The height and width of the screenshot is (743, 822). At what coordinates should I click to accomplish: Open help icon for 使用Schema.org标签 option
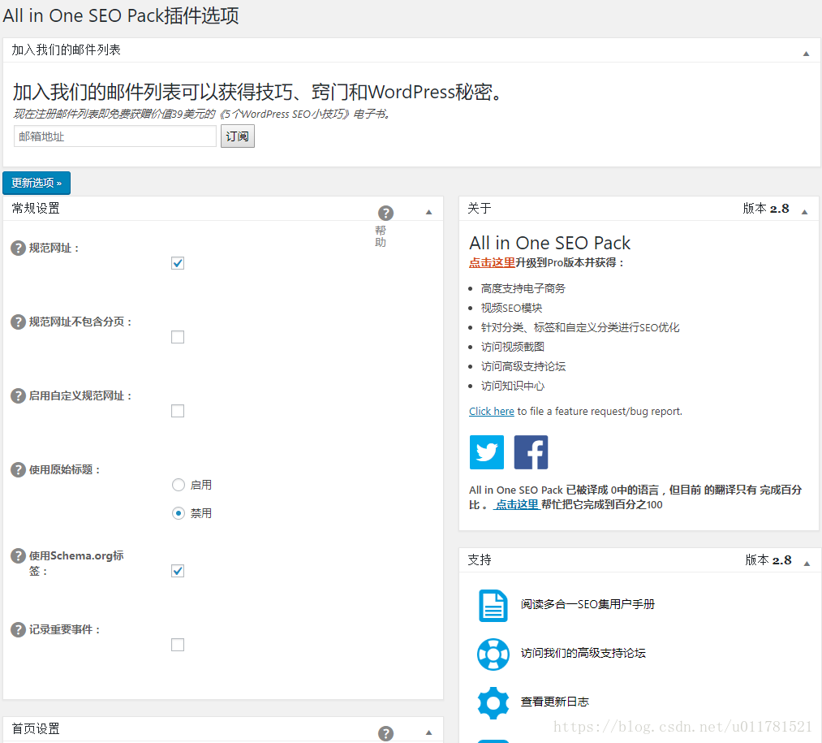(x=19, y=555)
